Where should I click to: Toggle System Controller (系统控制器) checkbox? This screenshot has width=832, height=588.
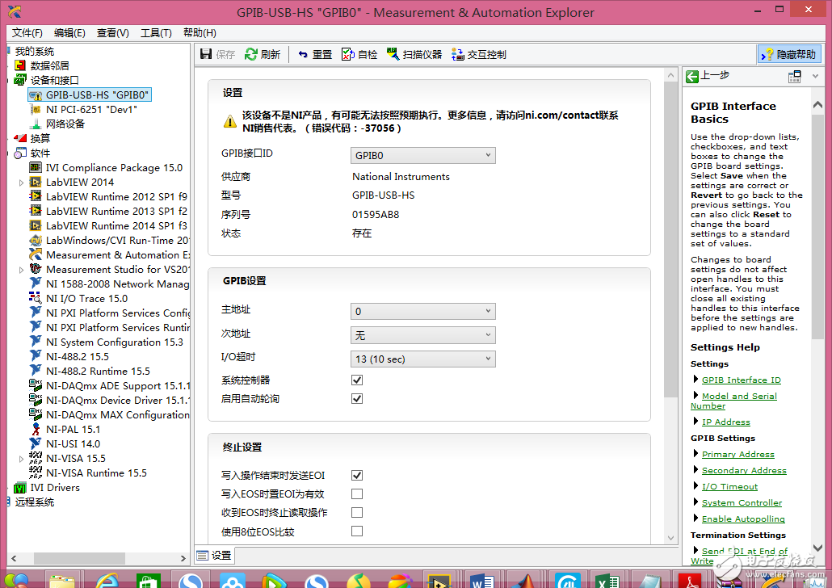pos(357,380)
